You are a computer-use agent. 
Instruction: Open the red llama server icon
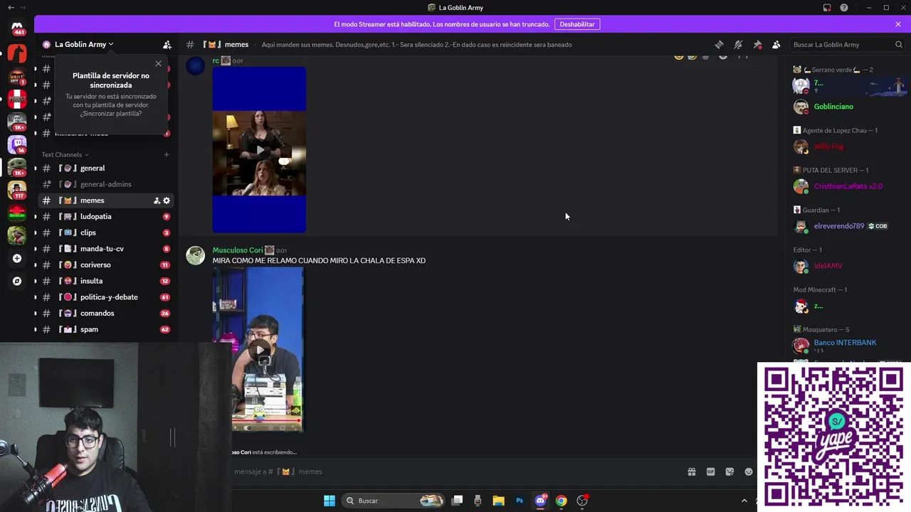point(17,53)
